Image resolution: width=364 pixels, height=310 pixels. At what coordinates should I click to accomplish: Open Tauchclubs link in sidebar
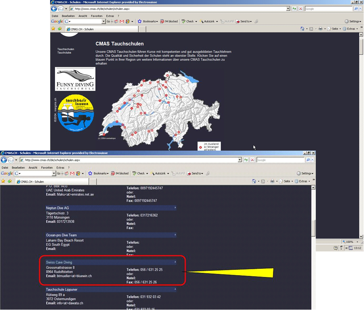pyautogui.click(x=64, y=53)
